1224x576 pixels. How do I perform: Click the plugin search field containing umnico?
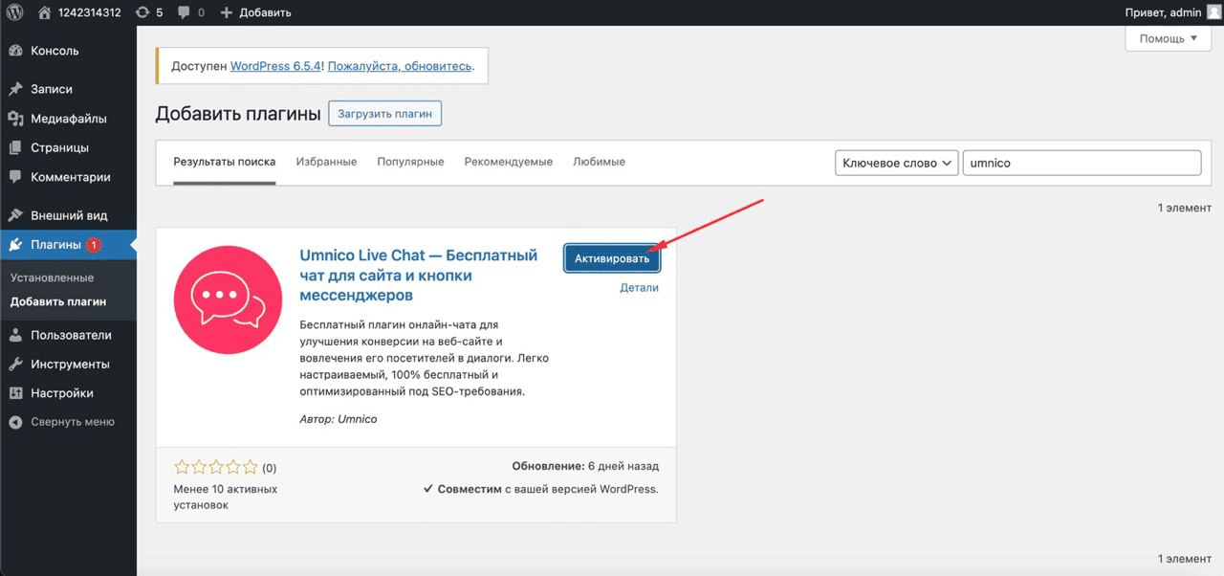tap(1081, 163)
